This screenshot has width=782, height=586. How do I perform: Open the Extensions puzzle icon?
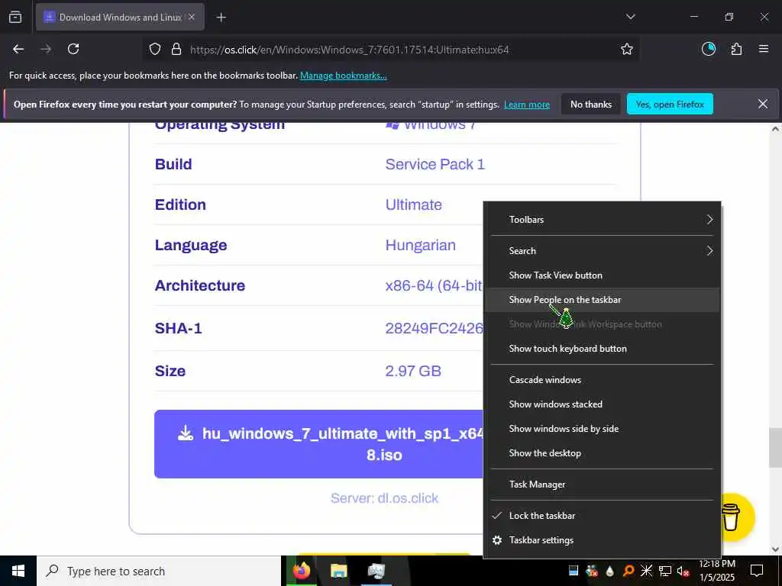click(736, 49)
